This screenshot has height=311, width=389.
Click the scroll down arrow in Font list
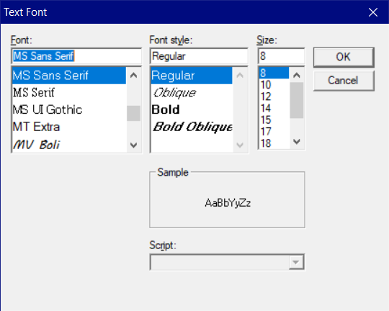(133, 145)
